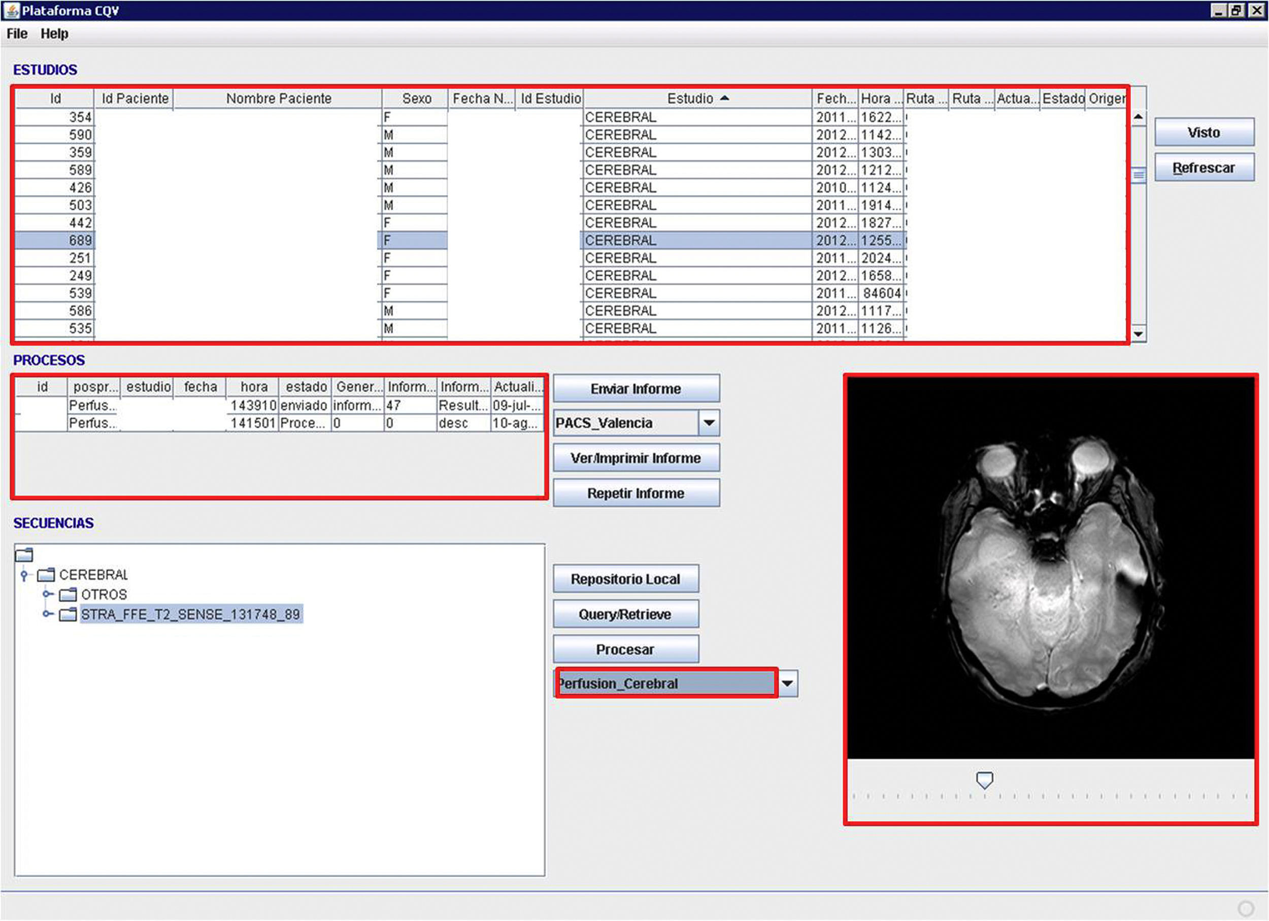Click the STRA_FFE_T2_SENSE folder icon
This screenshot has height=921, width=1269.
coord(68,614)
